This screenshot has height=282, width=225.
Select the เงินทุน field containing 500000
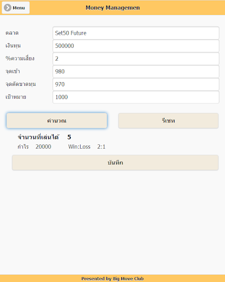[136, 46]
